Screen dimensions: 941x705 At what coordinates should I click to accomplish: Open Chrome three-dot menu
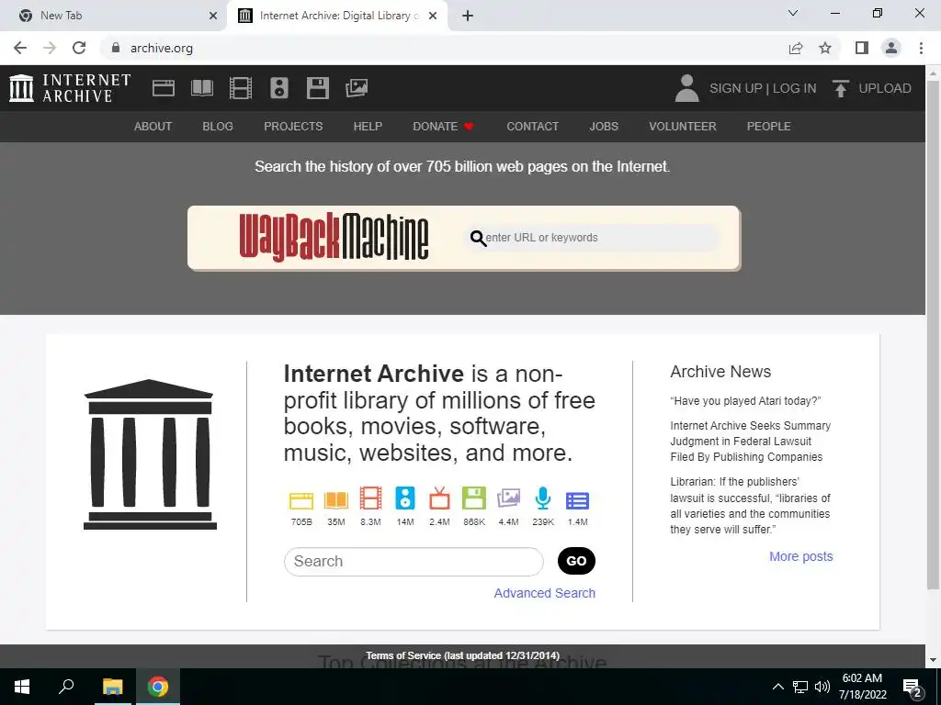click(921, 48)
